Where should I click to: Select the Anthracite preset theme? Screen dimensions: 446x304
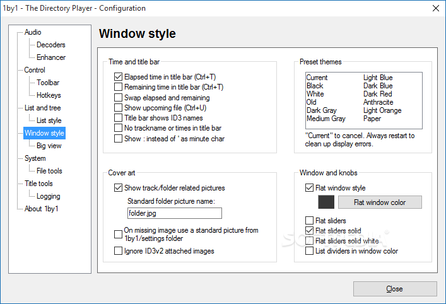point(379,102)
